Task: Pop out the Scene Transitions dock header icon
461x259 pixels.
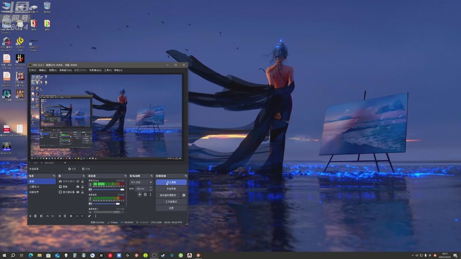Action: pyautogui.click(x=152, y=176)
